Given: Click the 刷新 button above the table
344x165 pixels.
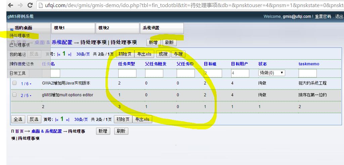Looking at the screenshot, I should click(x=169, y=42).
